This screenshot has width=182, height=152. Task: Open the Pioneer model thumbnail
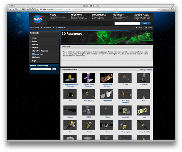click(x=143, y=94)
